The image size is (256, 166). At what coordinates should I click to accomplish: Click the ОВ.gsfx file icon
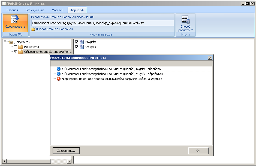click(x=82, y=47)
